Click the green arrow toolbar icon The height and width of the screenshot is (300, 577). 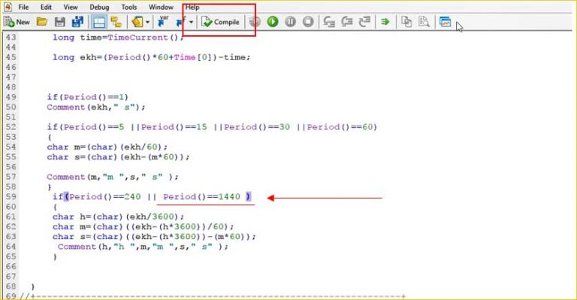[x=385, y=22]
